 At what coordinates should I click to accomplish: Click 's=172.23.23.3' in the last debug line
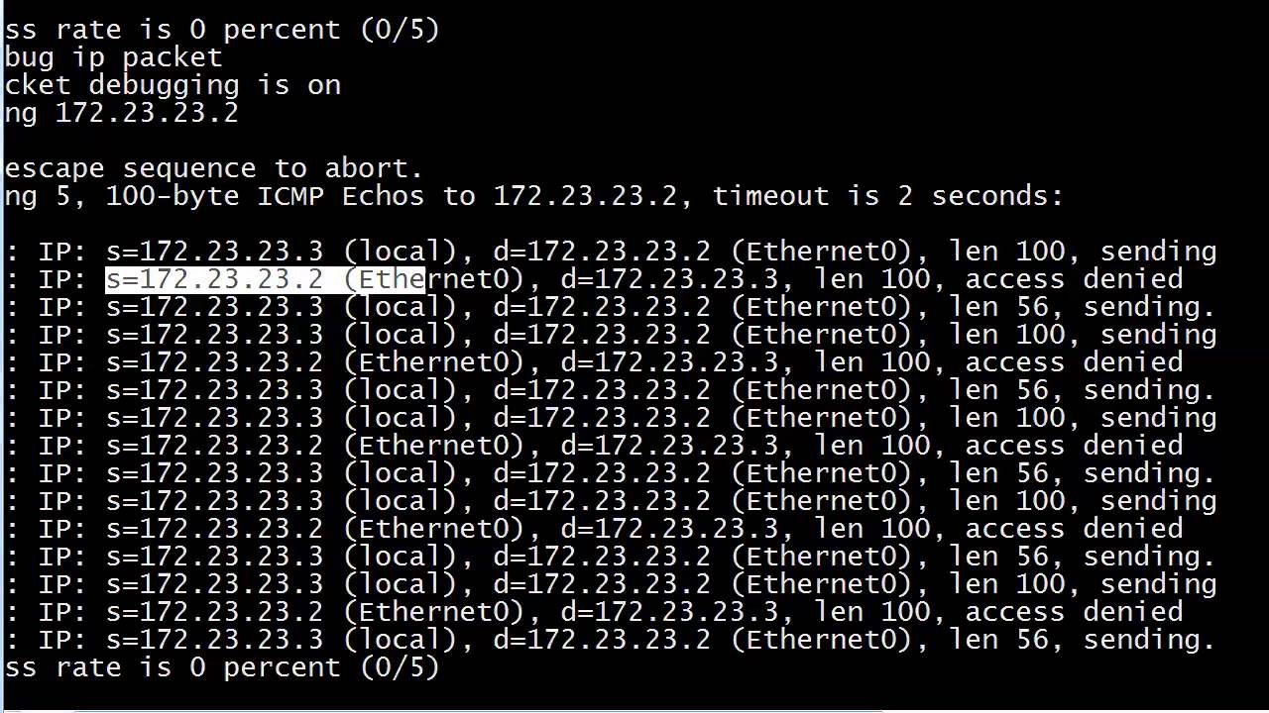214,641
